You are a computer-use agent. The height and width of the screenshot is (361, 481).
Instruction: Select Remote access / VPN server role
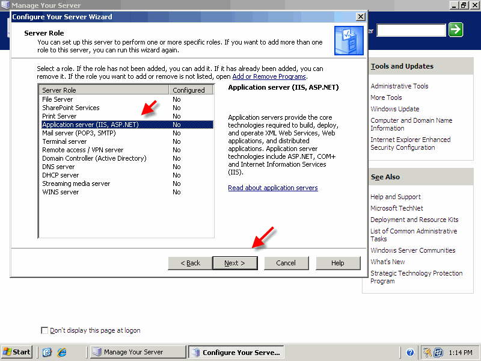[x=127, y=150]
